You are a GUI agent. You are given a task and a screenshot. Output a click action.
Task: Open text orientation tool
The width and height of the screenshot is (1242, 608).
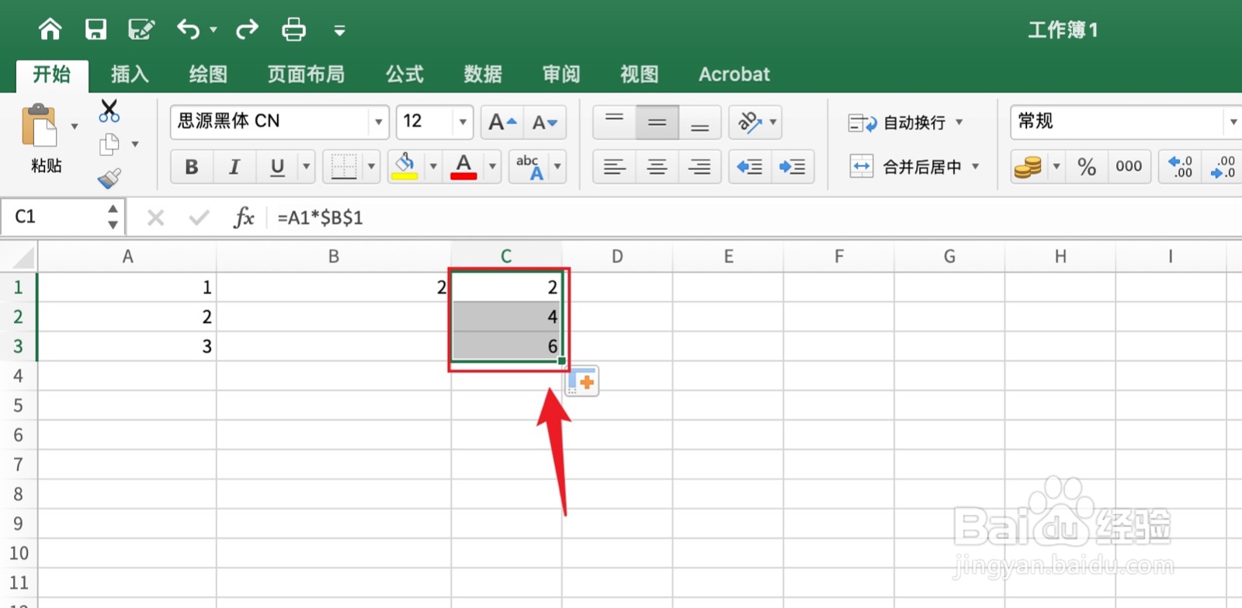pyautogui.click(x=749, y=122)
